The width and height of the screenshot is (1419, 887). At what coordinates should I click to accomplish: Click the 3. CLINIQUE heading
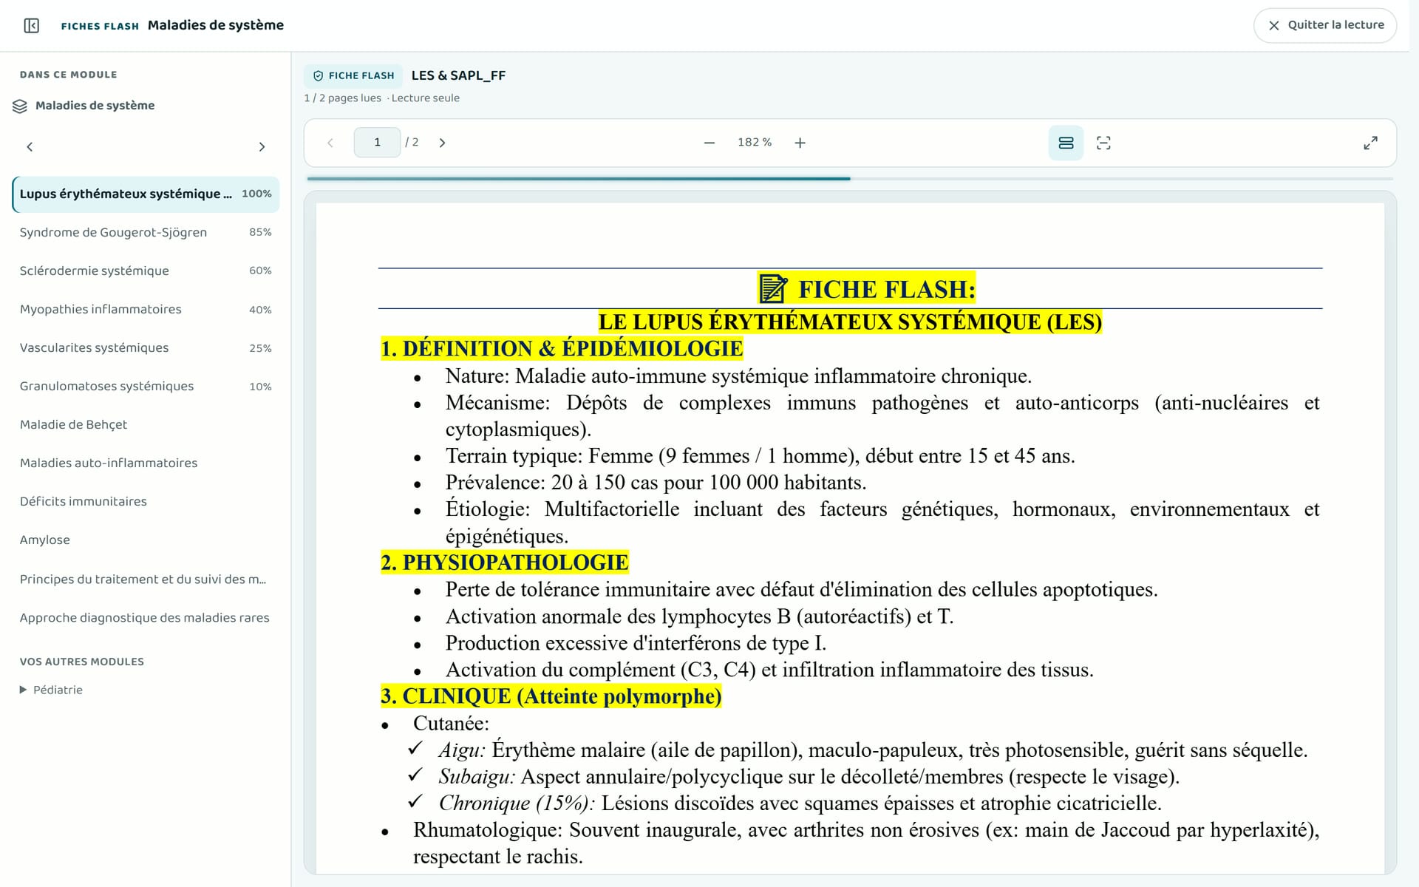pyautogui.click(x=551, y=696)
